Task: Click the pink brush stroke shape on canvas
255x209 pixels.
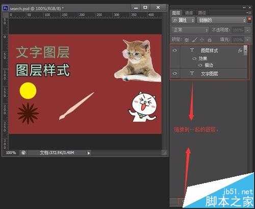Action: point(76,106)
